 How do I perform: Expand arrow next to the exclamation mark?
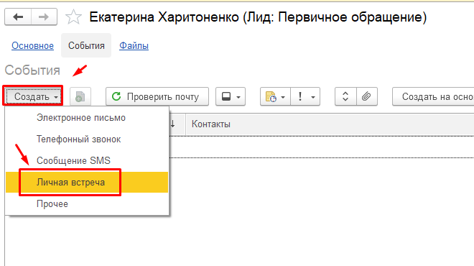pos(313,97)
